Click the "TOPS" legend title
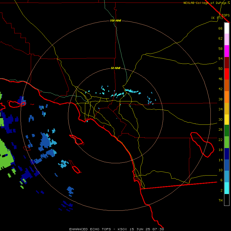This screenshot has width=231, height=231. tap(226, 15)
